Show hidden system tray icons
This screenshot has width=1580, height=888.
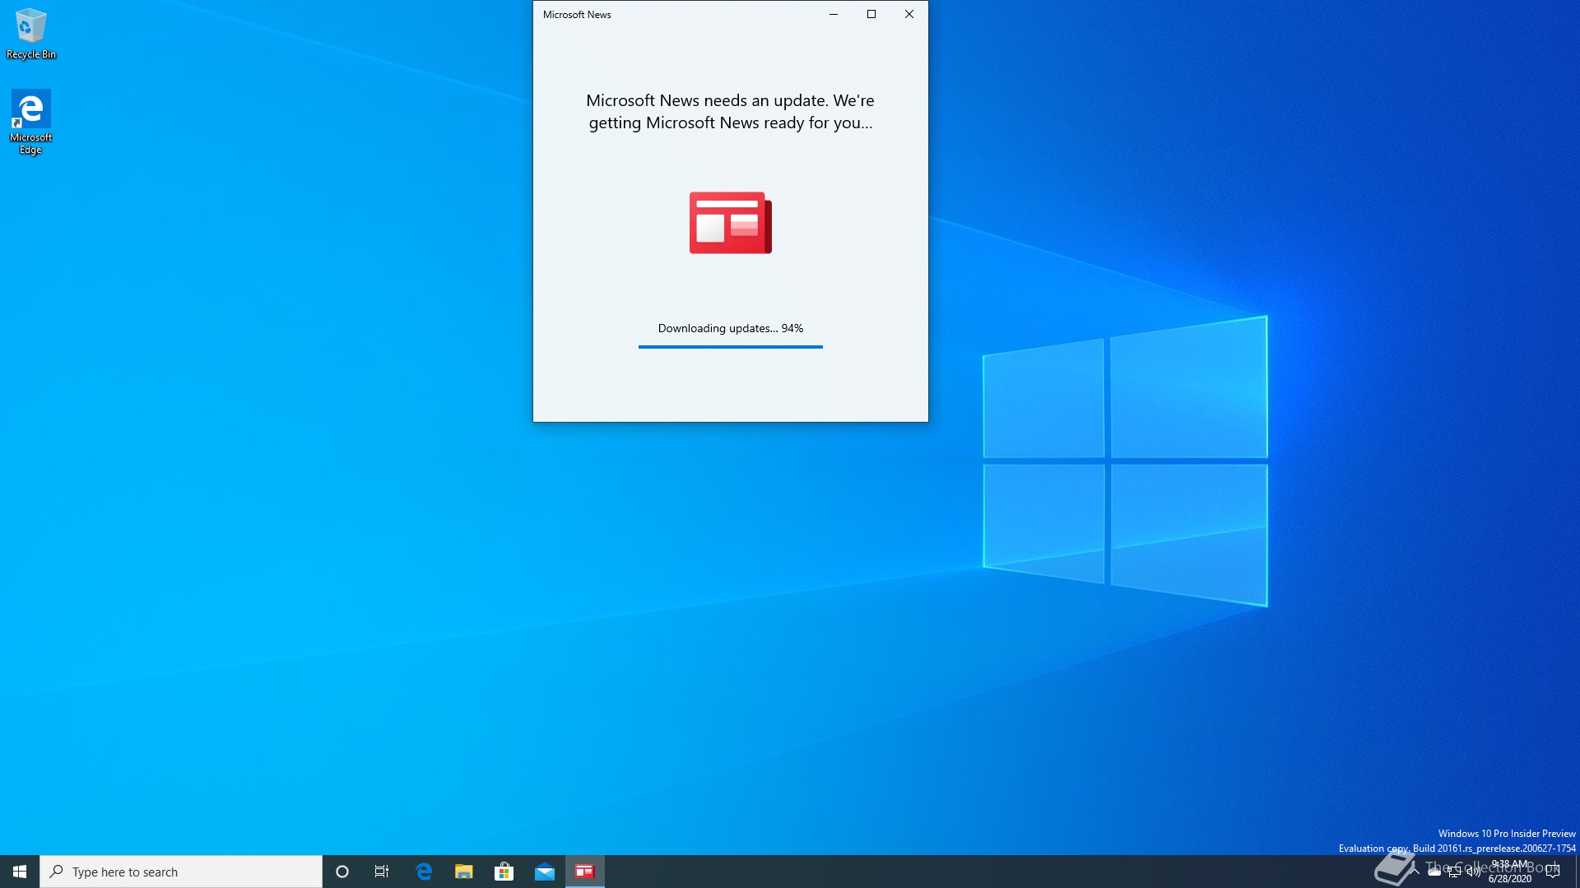tap(1414, 872)
